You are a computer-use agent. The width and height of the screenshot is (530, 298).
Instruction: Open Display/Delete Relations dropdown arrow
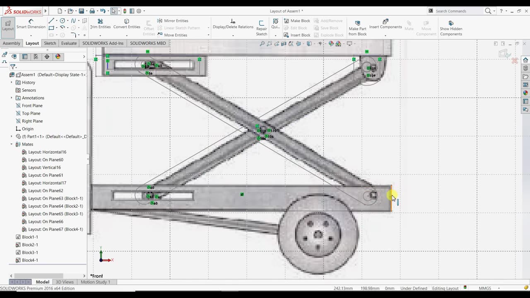[233, 35]
